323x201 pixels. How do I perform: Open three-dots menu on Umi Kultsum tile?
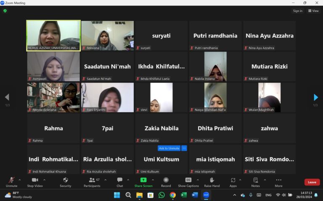[184, 148]
